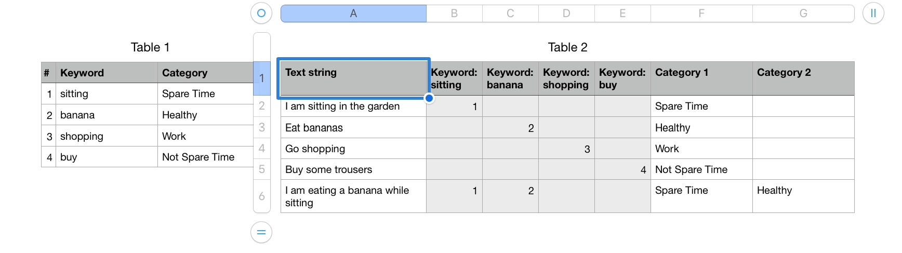This screenshot has width=902, height=253.
Task: Select column A header
Action: point(353,14)
